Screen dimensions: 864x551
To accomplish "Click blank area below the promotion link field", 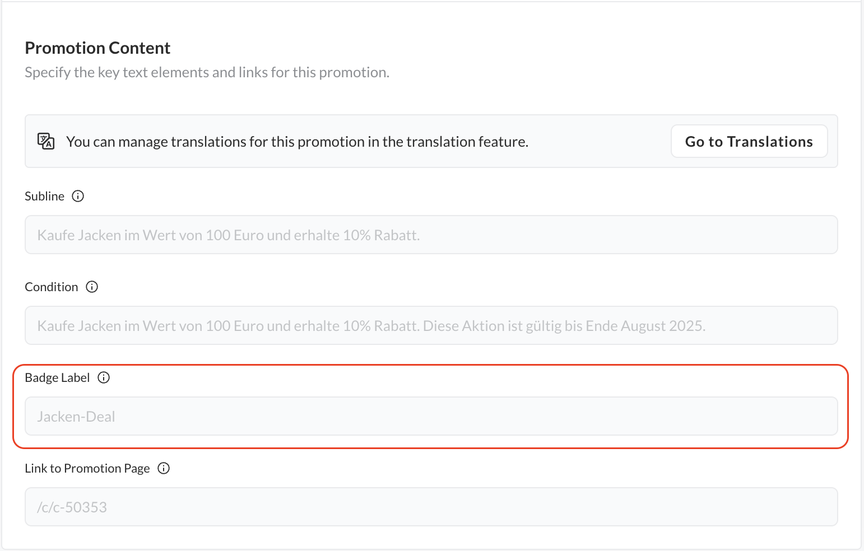I will tap(431, 538).
